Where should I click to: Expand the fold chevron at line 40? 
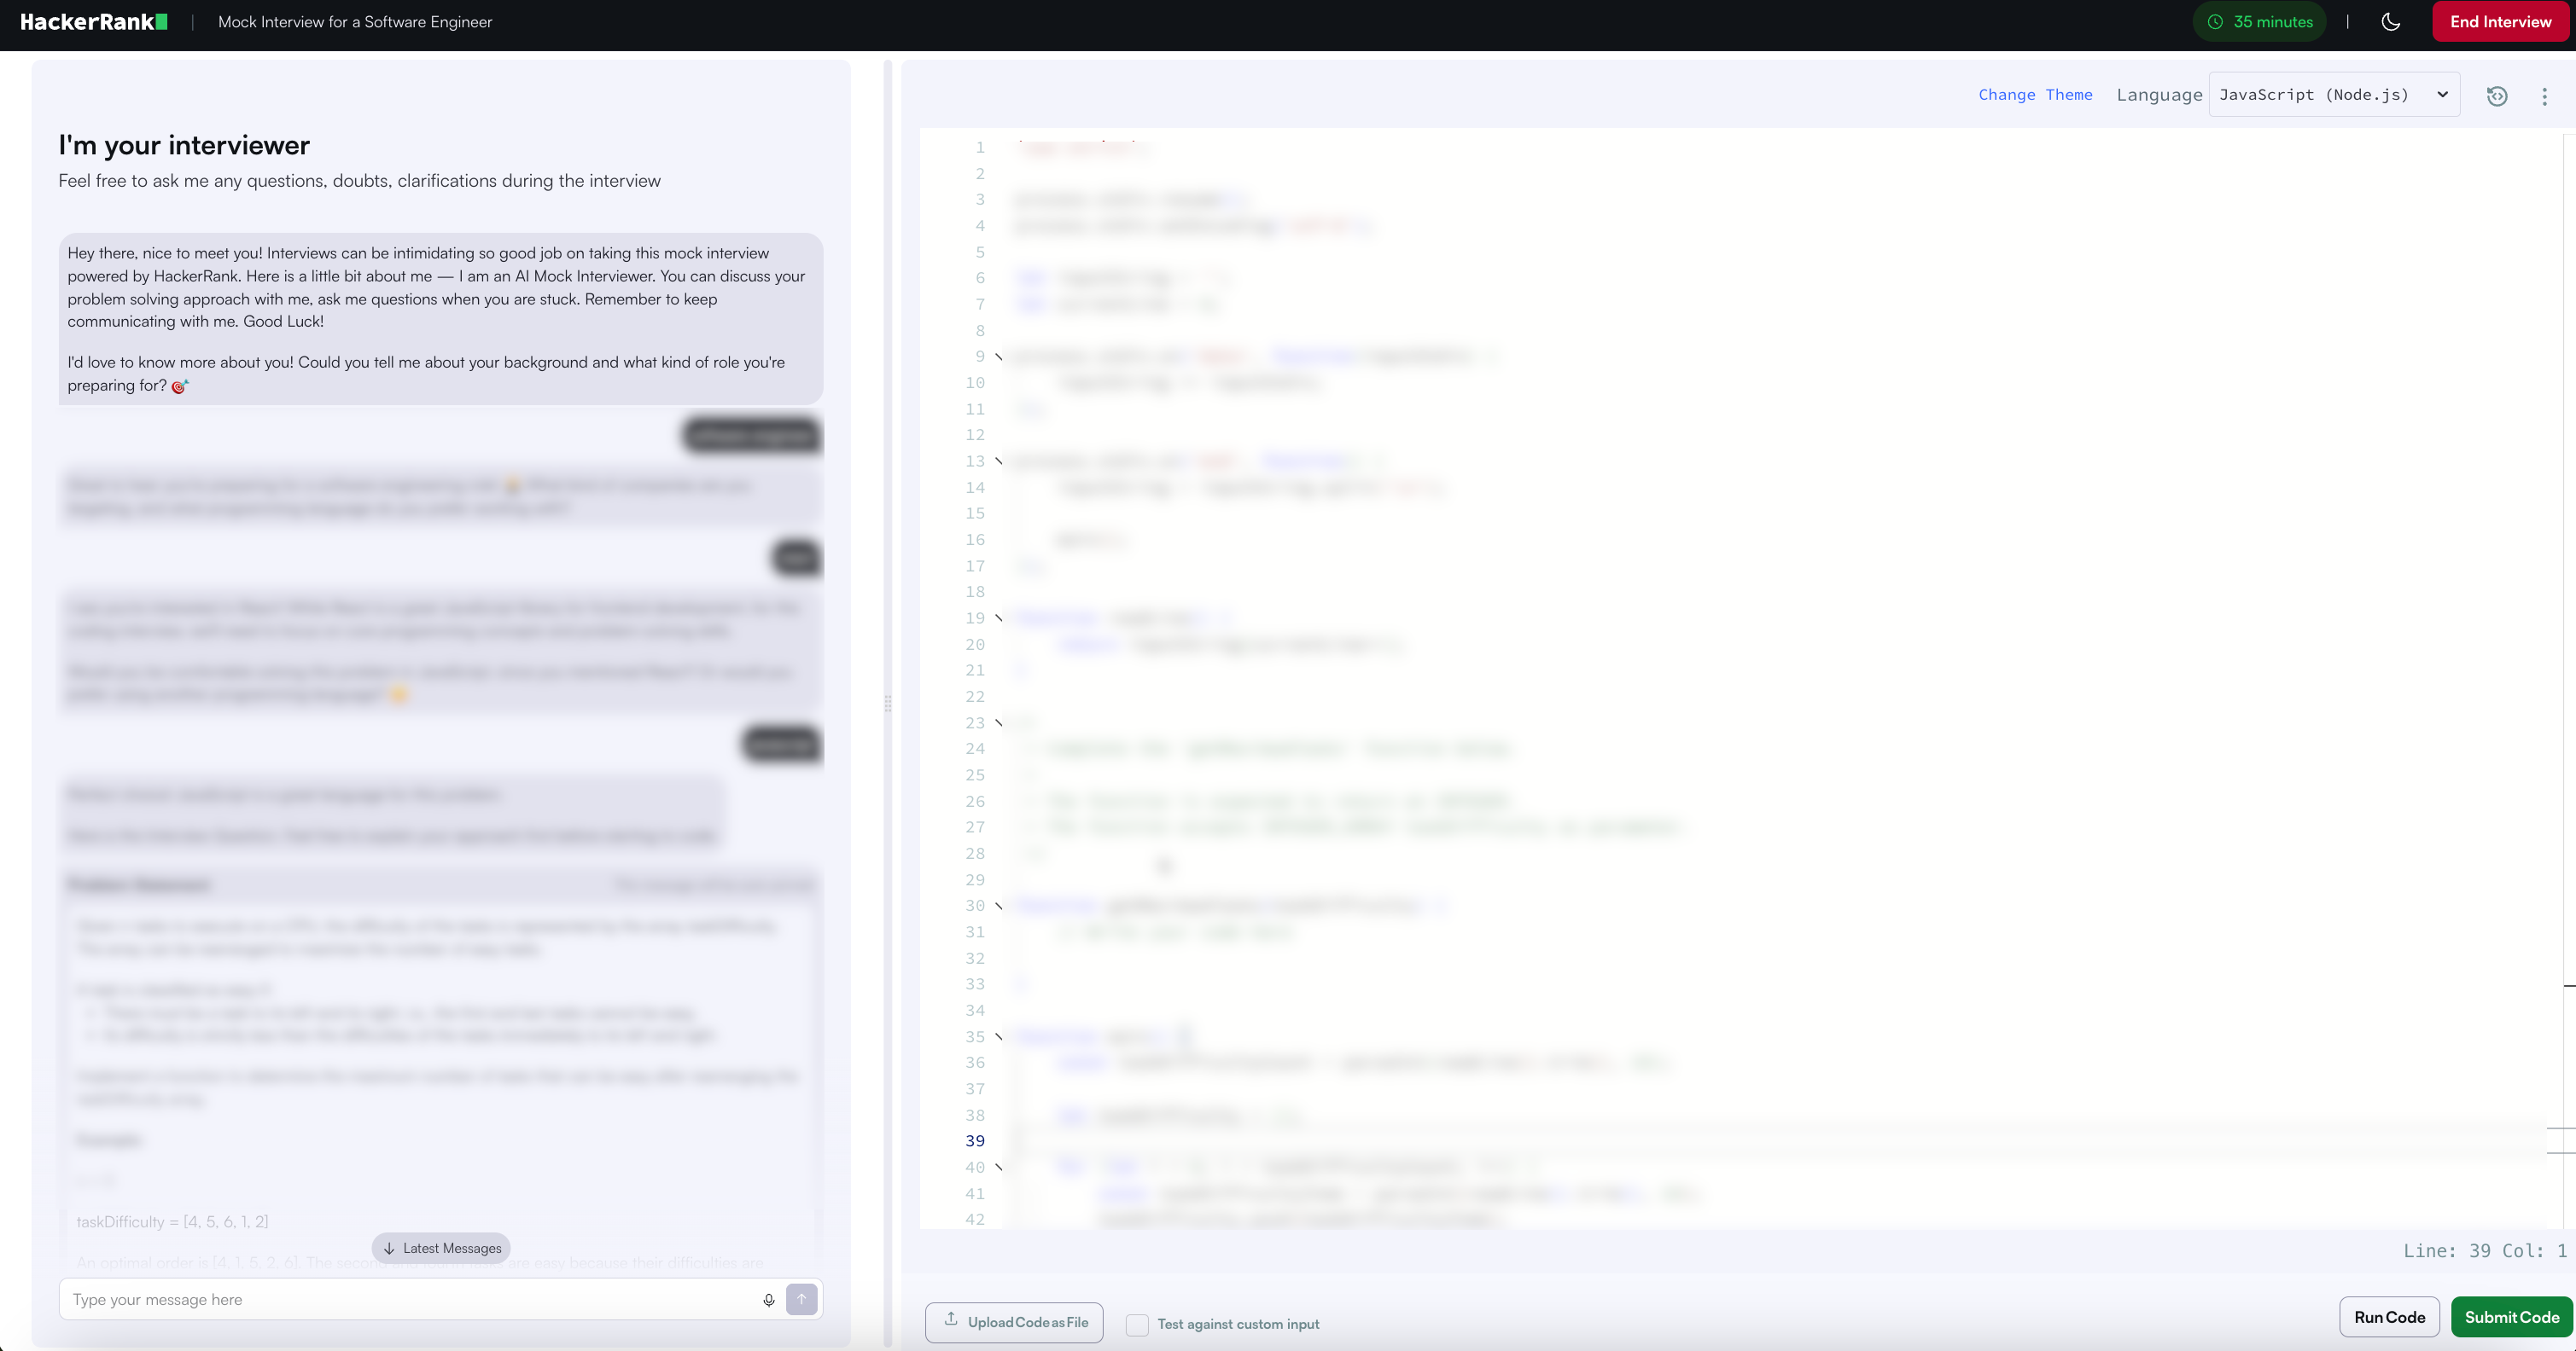click(x=998, y=1167)
